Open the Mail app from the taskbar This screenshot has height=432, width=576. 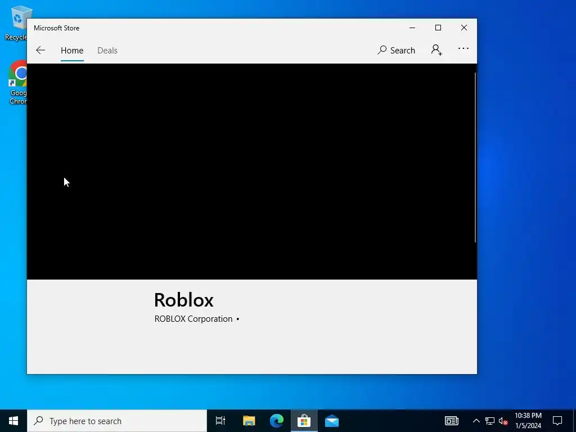(x=332, y=421)
